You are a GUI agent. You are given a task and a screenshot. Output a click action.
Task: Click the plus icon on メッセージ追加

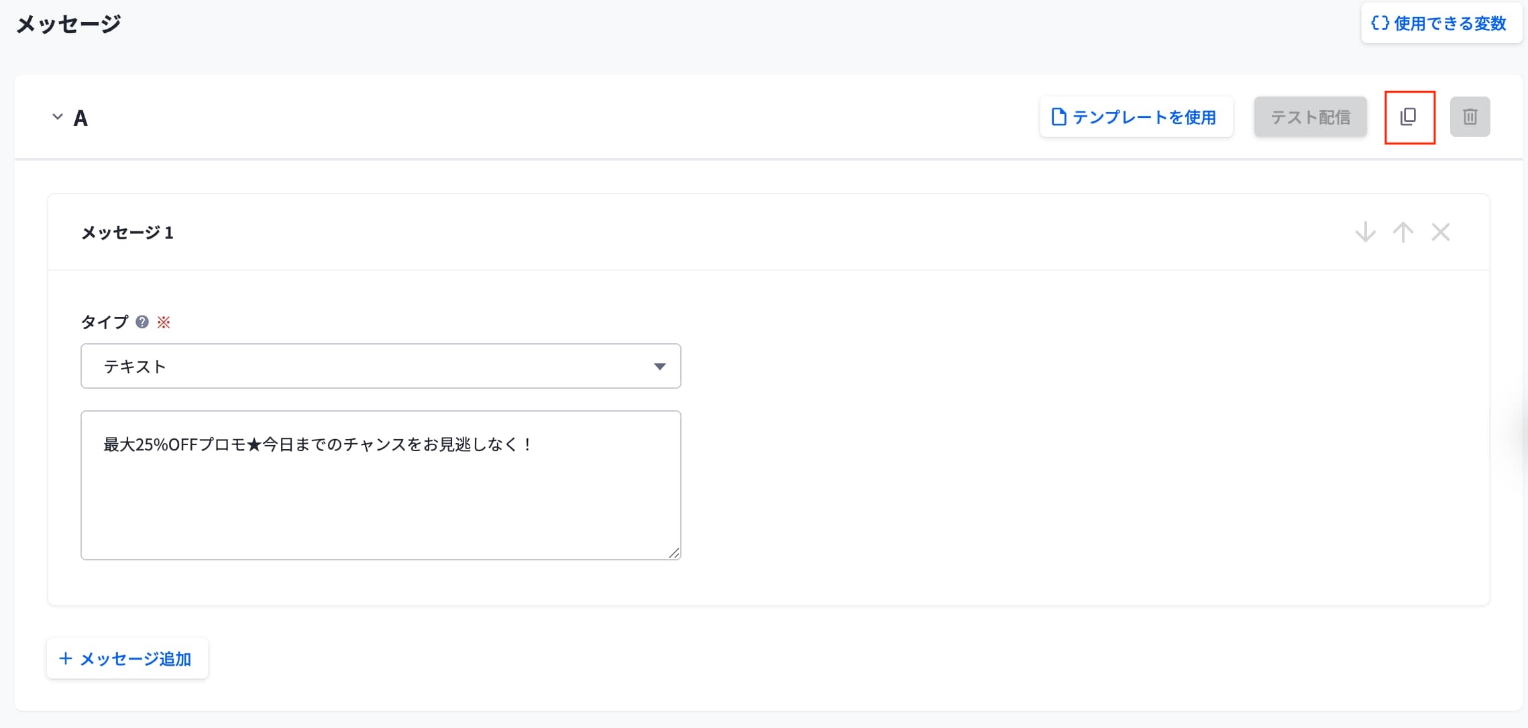(x=66, y=658)
